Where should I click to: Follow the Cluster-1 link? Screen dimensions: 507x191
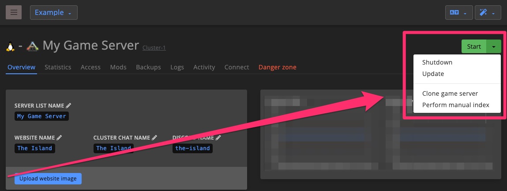[x=154, y=47]
